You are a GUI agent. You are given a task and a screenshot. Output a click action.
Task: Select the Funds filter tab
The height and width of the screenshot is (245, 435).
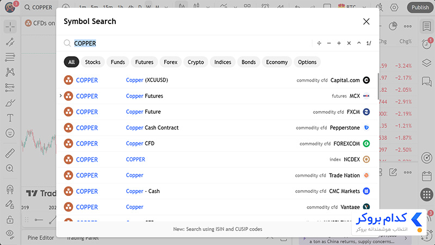pyautogui.click(x=117, y=62)
